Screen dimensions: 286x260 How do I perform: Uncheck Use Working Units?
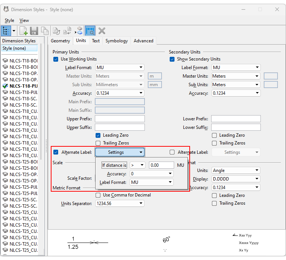tap(56, 59)
